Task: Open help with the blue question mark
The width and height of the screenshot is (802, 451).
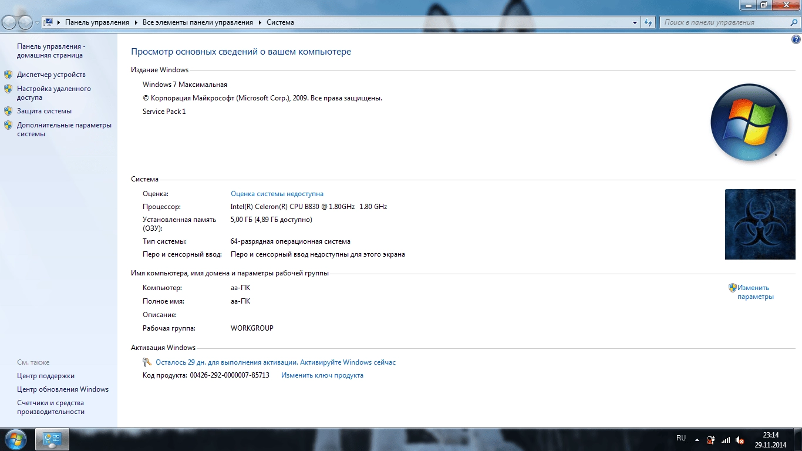Action: pyautogui.click(x=796, y=40)
